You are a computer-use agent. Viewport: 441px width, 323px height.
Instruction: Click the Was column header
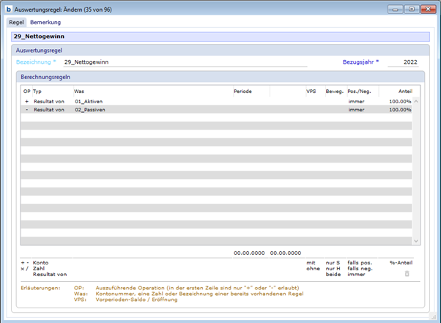(x=79, y=91)
